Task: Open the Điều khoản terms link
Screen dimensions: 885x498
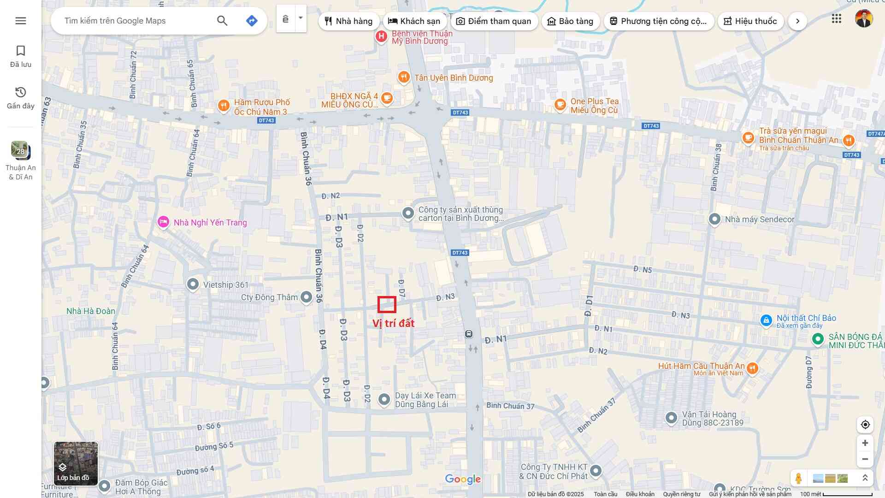Action: tap(640, 494)
